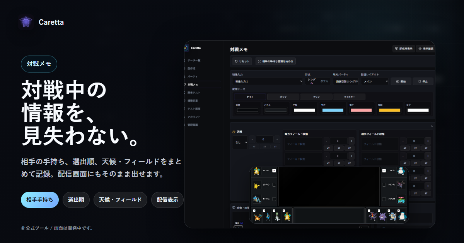
Task: Click the 天候・フィールド pill button
Action: tap(120, 200)
